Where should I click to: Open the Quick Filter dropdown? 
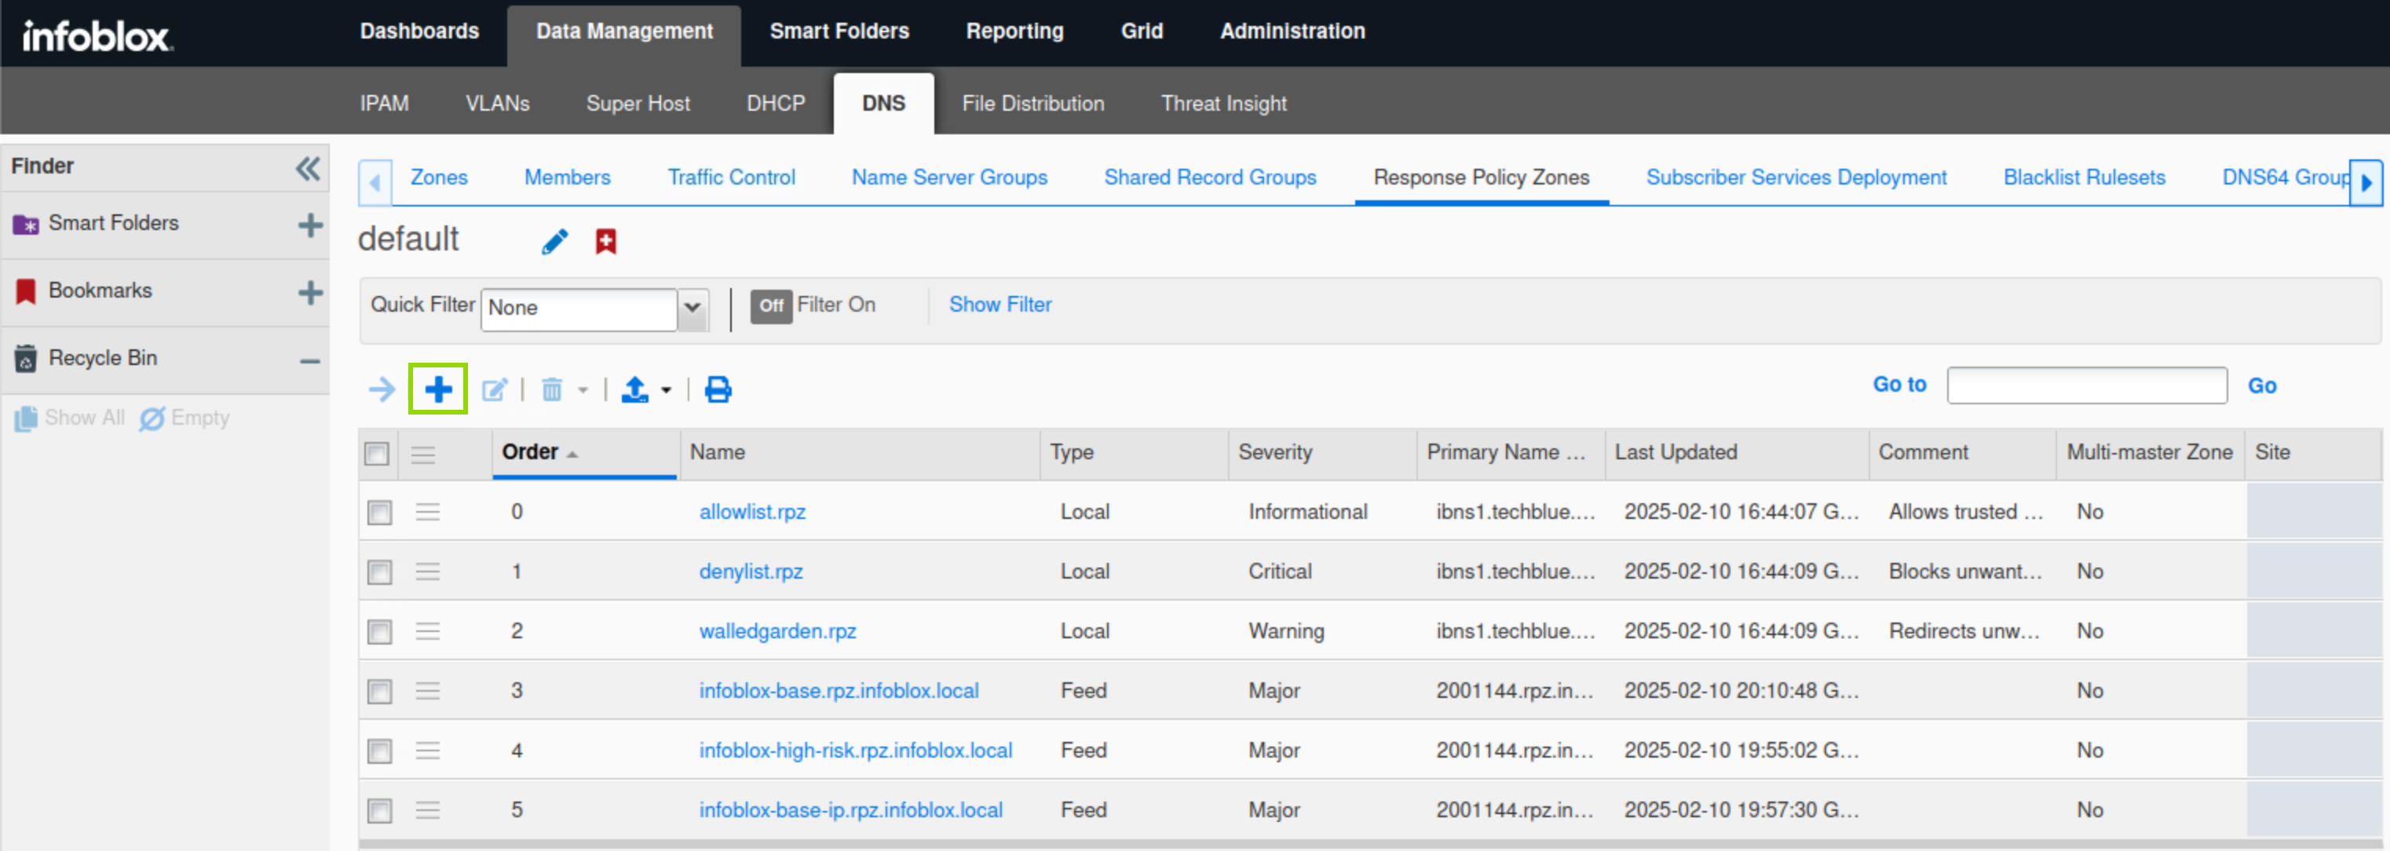coord(693,307)
